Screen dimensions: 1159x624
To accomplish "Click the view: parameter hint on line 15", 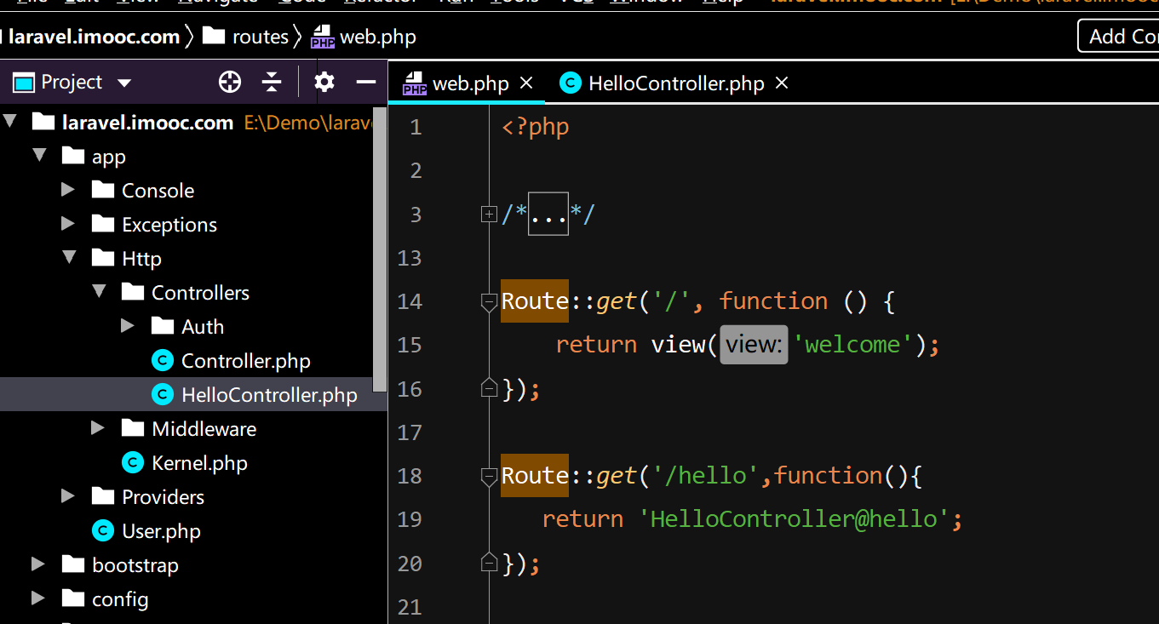I will [x=754, y=345].
